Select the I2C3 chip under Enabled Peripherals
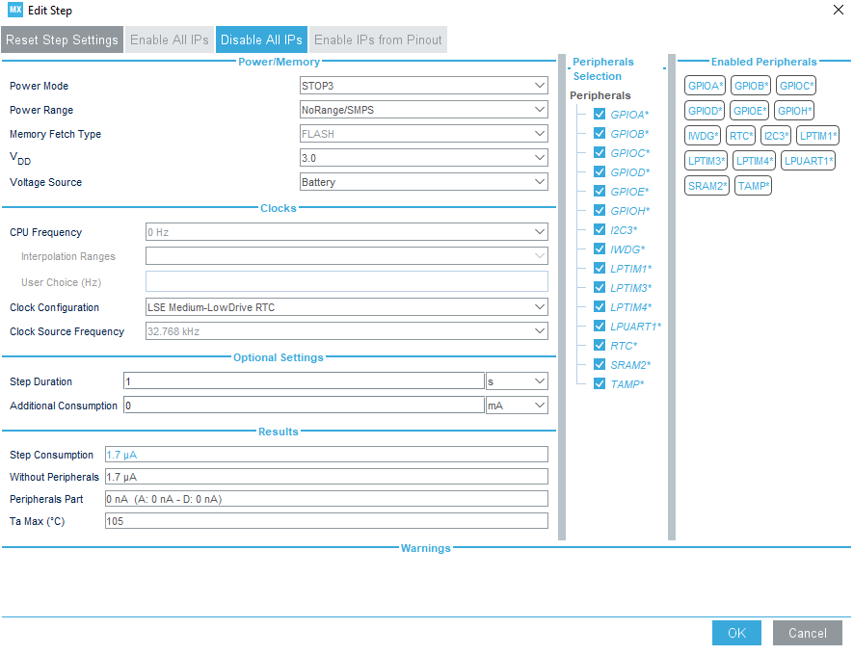Viewport: 853px width, 655px height. 776,135
